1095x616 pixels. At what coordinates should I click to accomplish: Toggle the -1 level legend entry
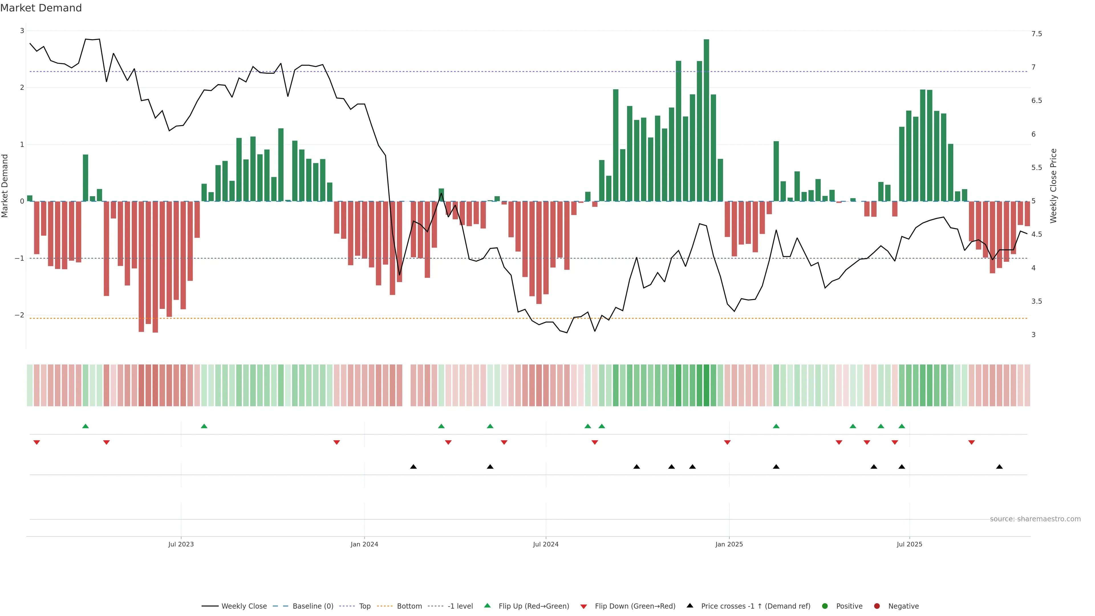(x=460, y=606)
